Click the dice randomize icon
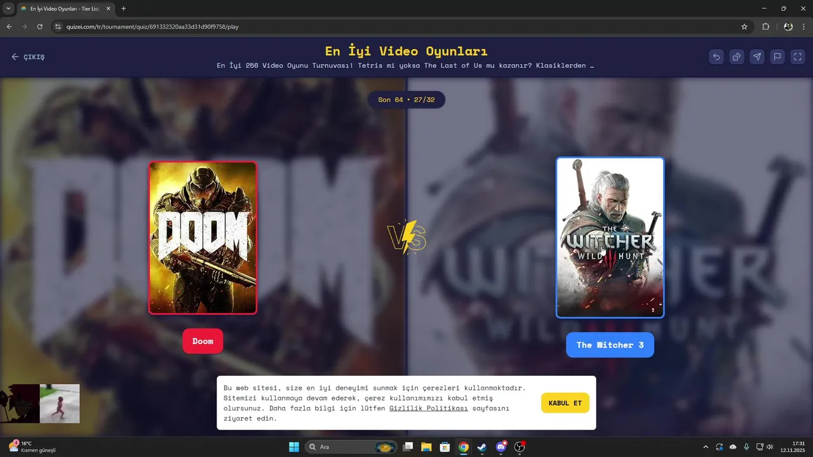The height and width of the screenshot is (457, 813). click(737, 56)
